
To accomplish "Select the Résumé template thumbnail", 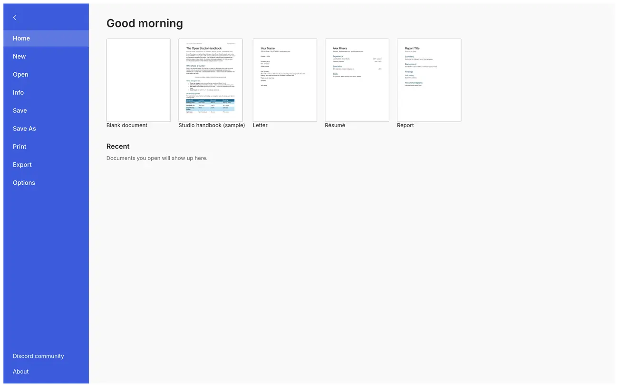I will [x=357, y=80].
